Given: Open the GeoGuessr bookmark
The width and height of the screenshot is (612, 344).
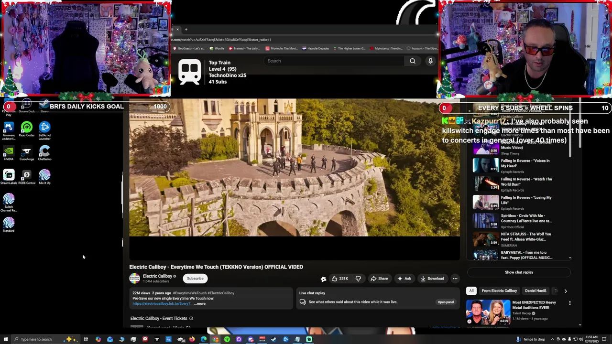Looking at the screenshot, I should pos(189,48).
